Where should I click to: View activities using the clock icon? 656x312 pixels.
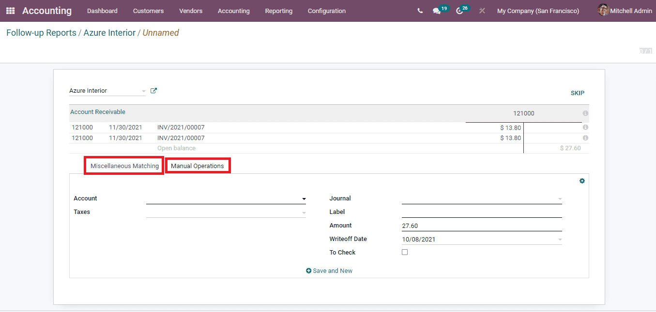[x=459, y=11]
